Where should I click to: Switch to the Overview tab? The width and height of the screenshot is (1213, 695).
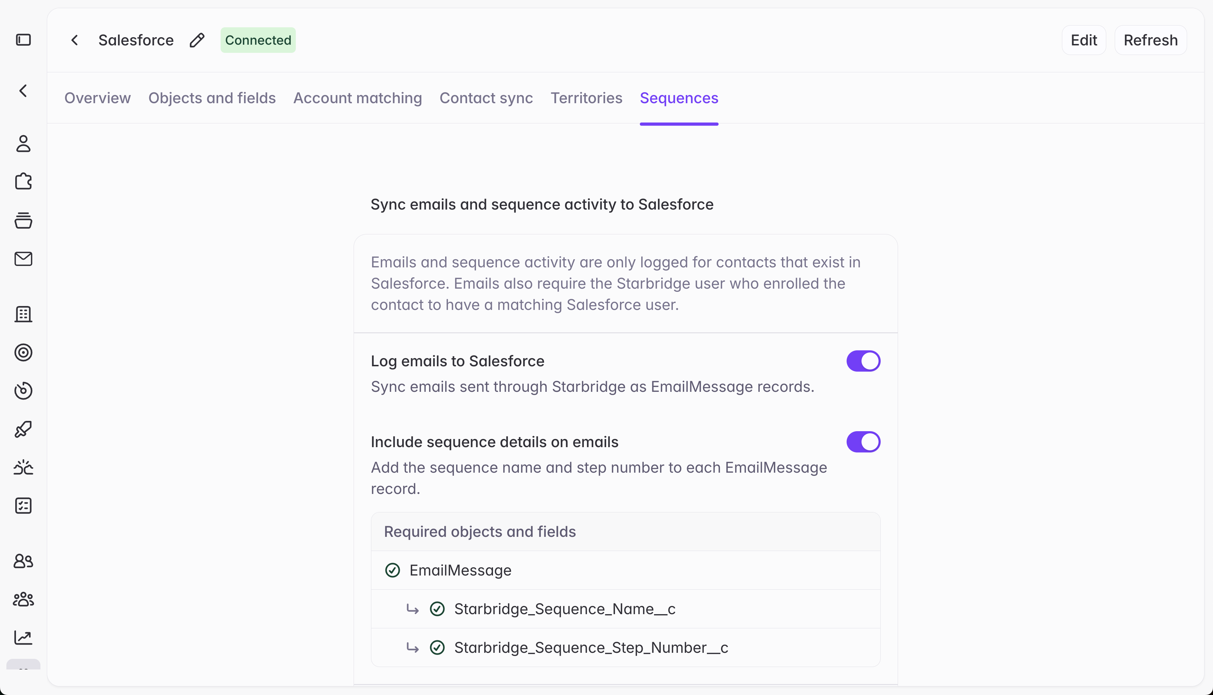98,98
